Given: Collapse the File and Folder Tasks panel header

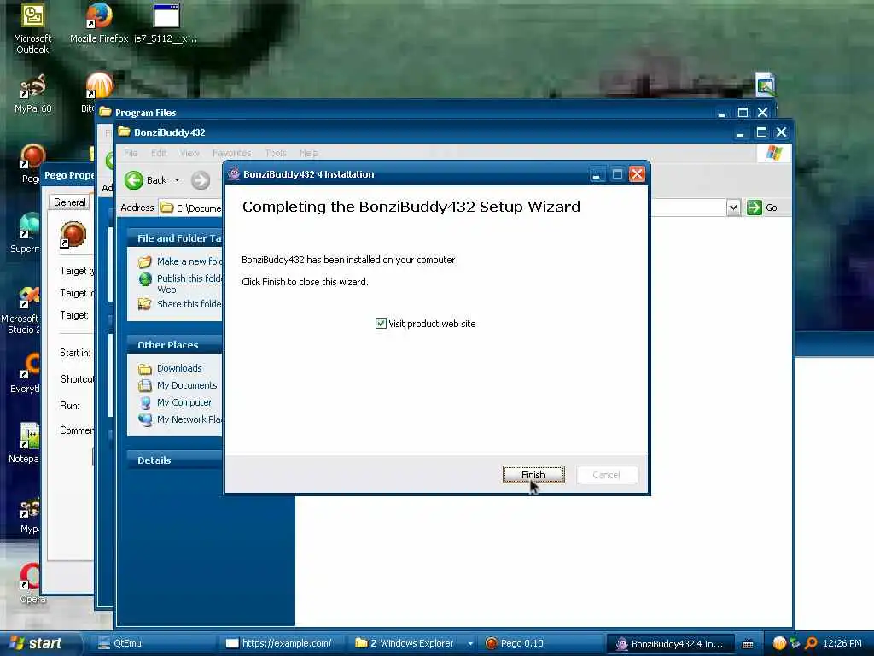Looking at the screenshot, I should click(x=175, y=238).
